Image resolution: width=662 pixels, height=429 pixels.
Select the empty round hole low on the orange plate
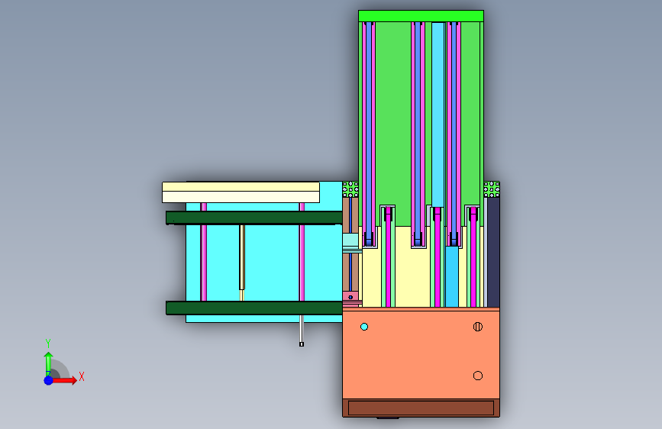click(x=477, y=376)
